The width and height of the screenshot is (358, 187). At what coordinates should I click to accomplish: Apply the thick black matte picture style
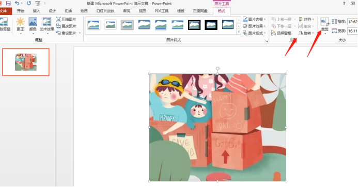pos(211,25)
